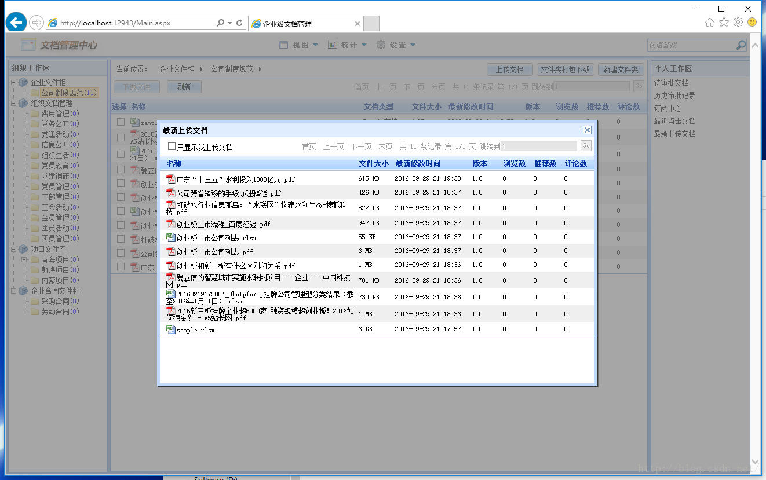Refresh the page using address bar icon
The height and width of the screenshot is (480, 766).
click(239, 23)
